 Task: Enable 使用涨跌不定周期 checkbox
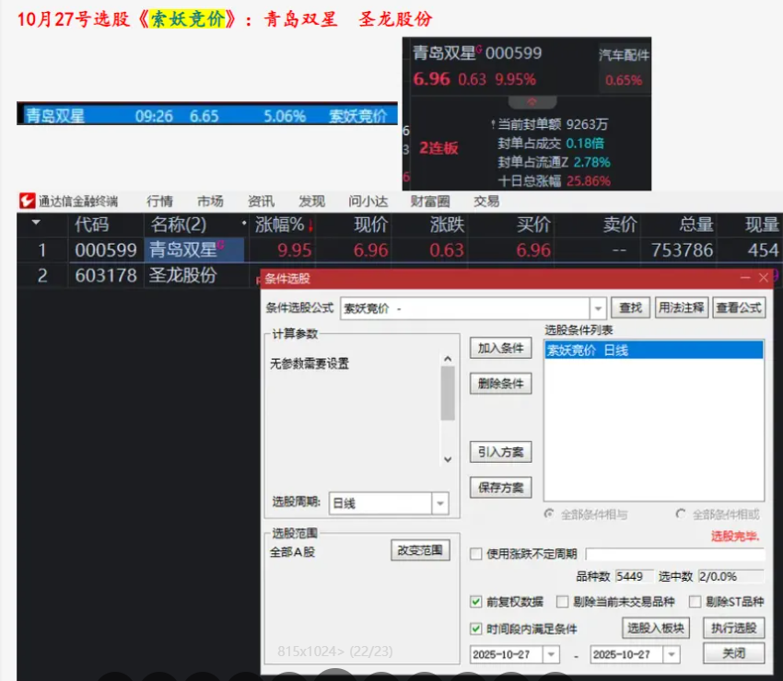476,554
